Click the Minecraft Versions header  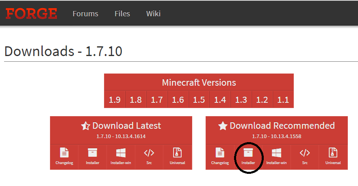(199, 82)
